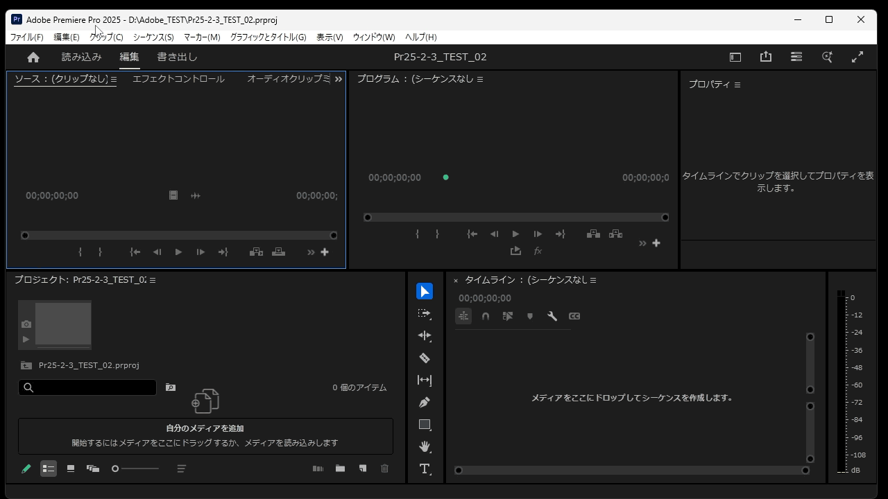Screen dimensions: 888x499
Task: Open the 編集(E) menu
Action: (x=67, y=37)
